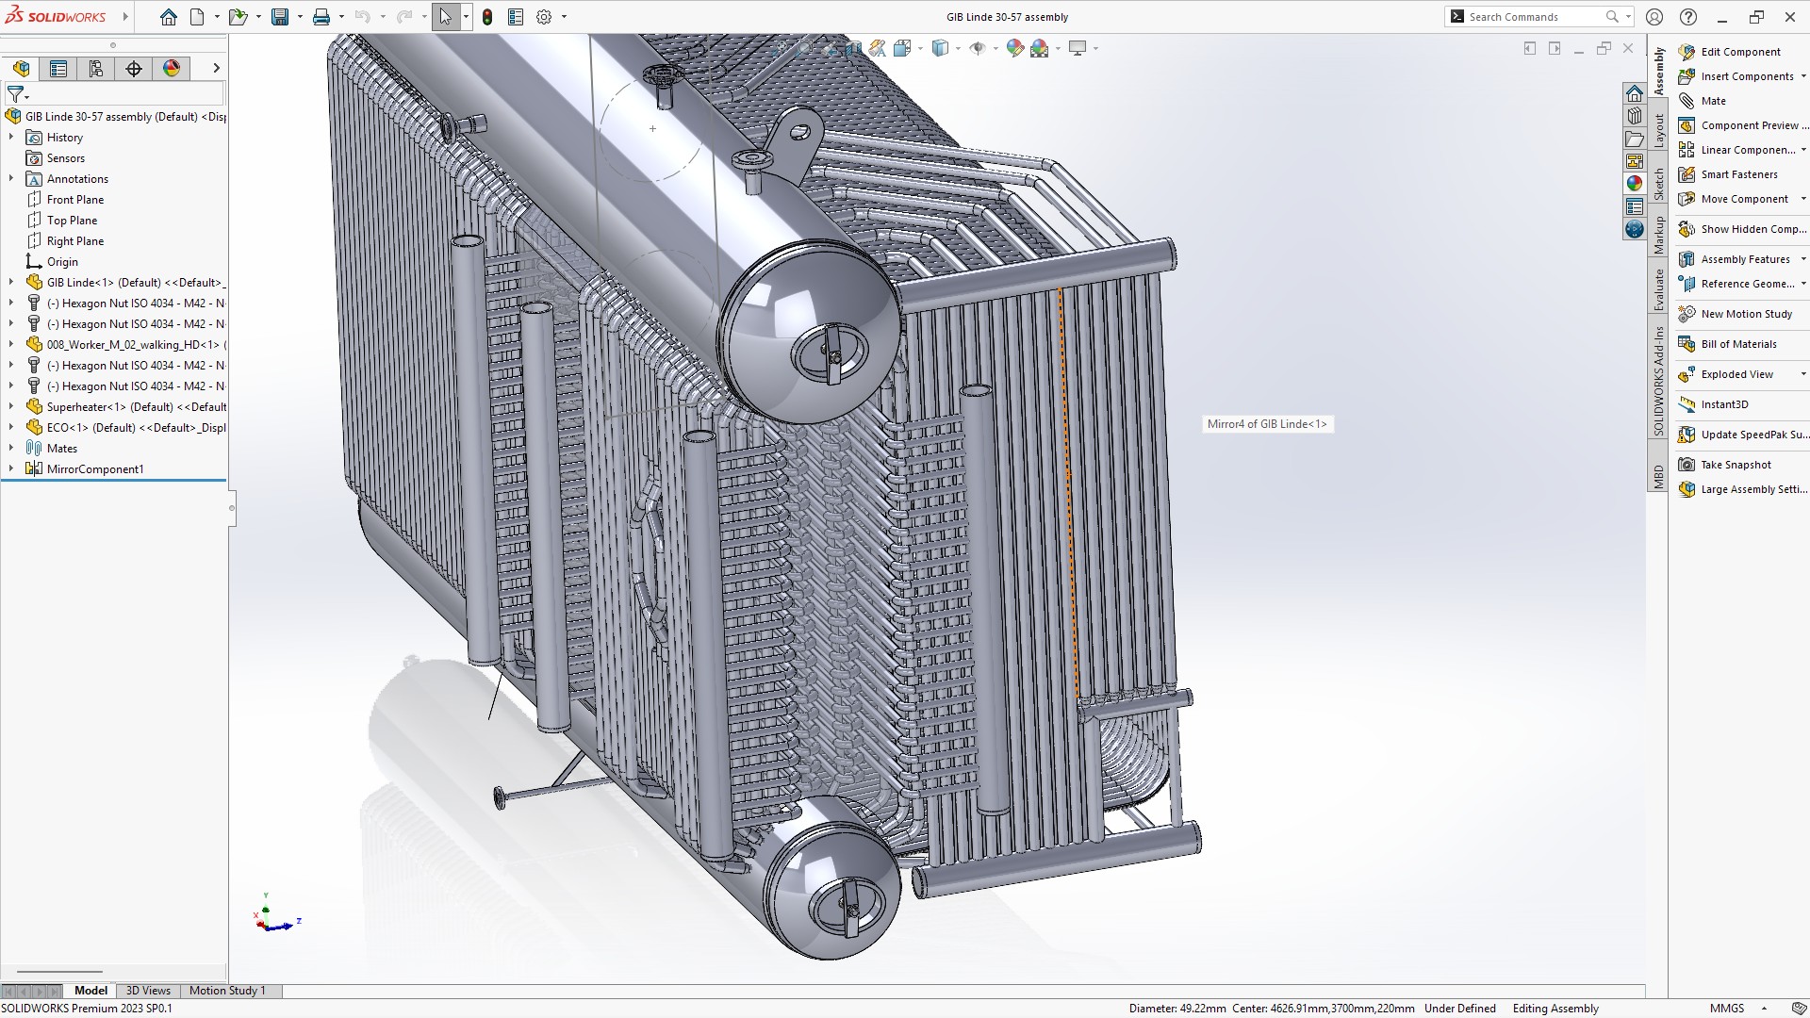Click Take Snapshot command
This screenshot has width=1810, height=1018.
click(1736, 465)
